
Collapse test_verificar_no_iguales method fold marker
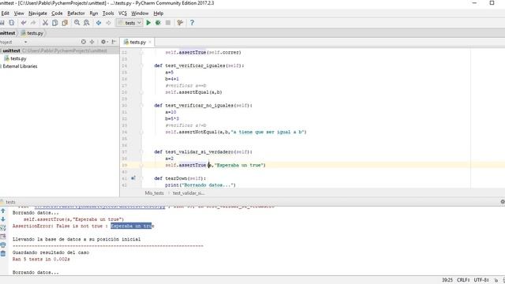(141, 105)
